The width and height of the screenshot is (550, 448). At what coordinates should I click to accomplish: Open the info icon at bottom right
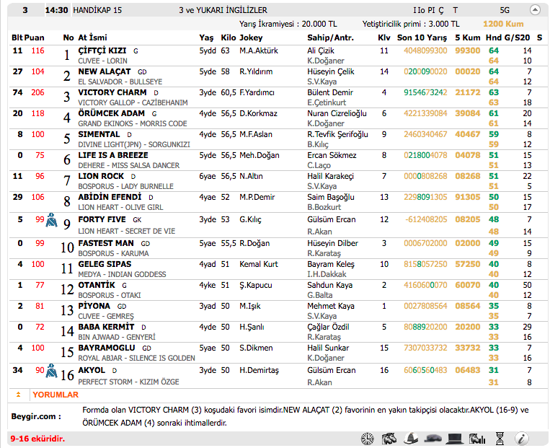point(523,438)
